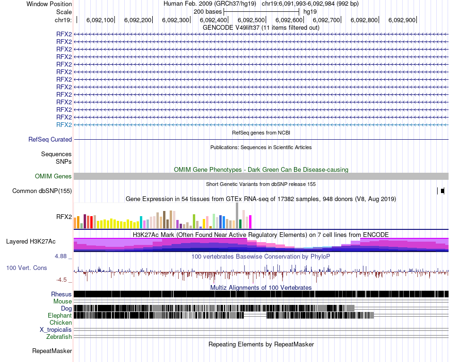
Task: Click the cyan bar in GTEx chart
Action: point(141,222)
